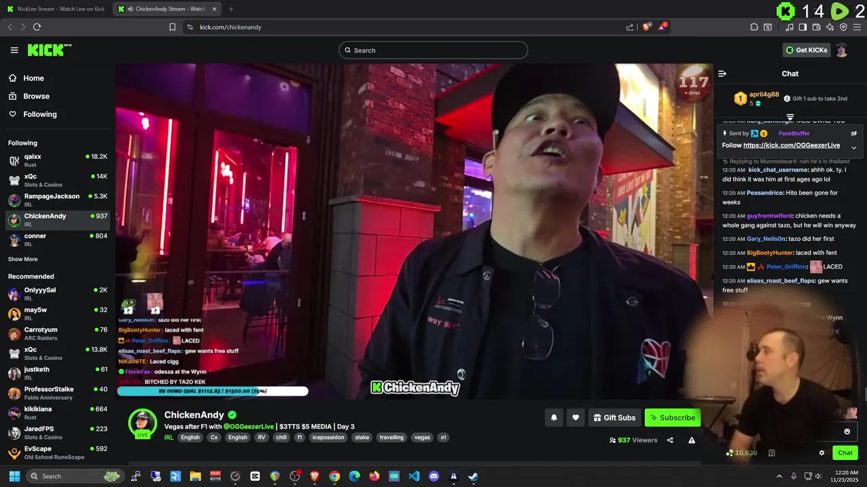Open the emoji picker in chat input

point(847,432)
